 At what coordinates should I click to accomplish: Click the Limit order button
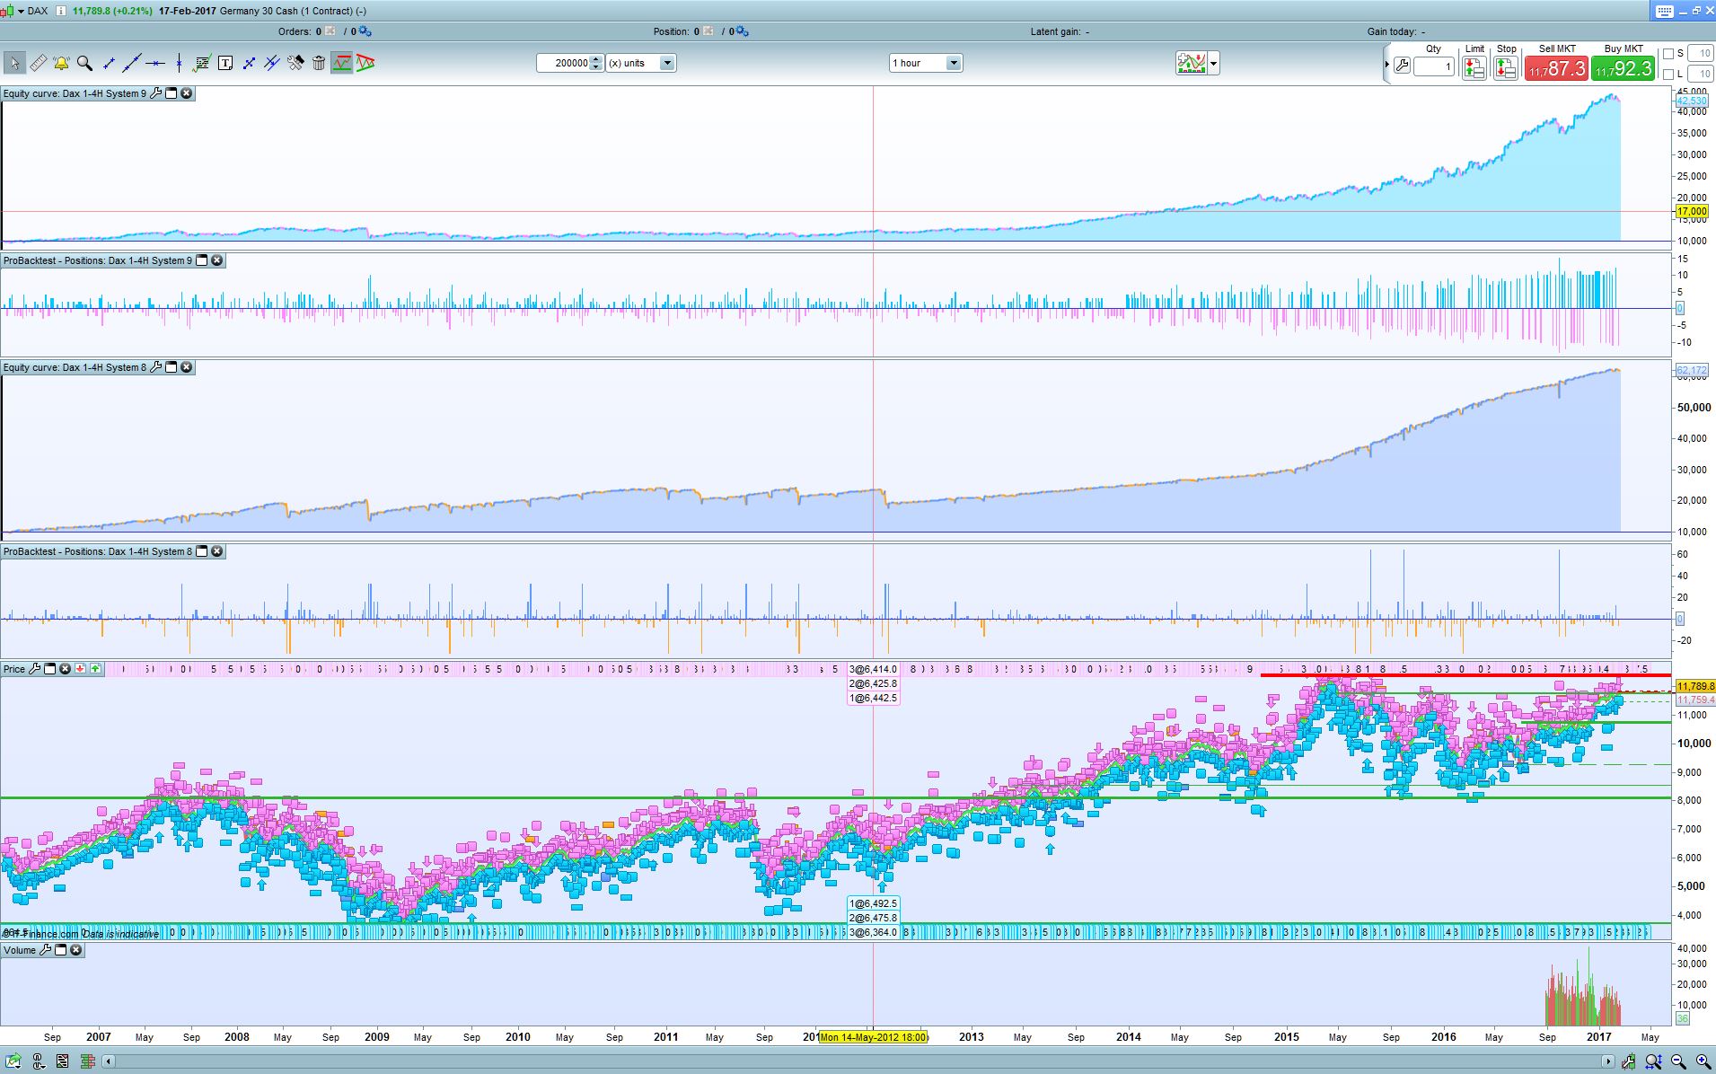pos(1474,68)
